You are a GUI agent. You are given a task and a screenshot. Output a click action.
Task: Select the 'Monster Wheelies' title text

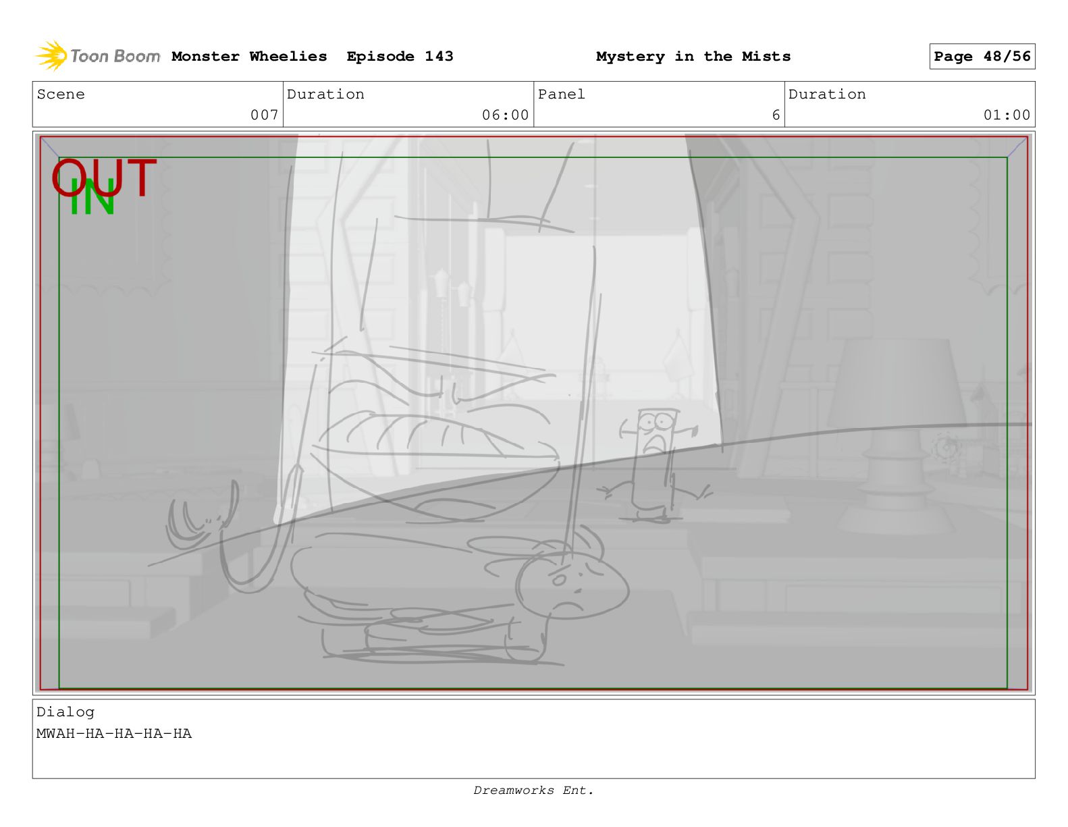pyautogui.click(x=249, y=57)
